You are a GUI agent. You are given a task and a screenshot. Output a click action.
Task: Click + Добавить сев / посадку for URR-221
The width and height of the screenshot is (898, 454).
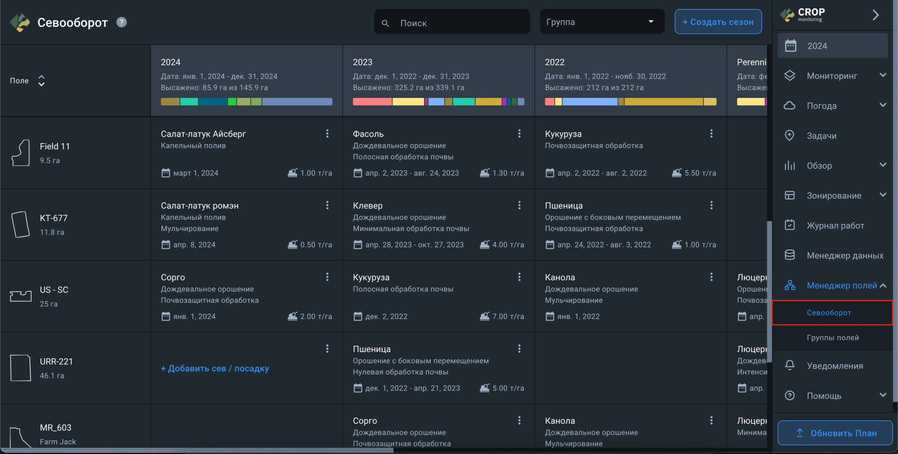pos(215,368)
